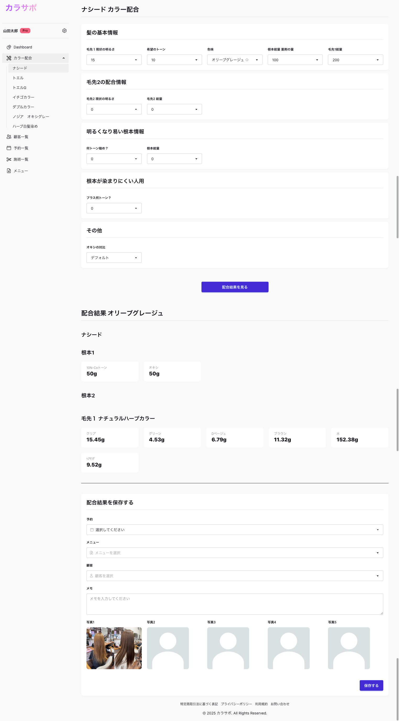Click the Pro badge
This screenshot has width=399, height=721.
tap(25, 31)
